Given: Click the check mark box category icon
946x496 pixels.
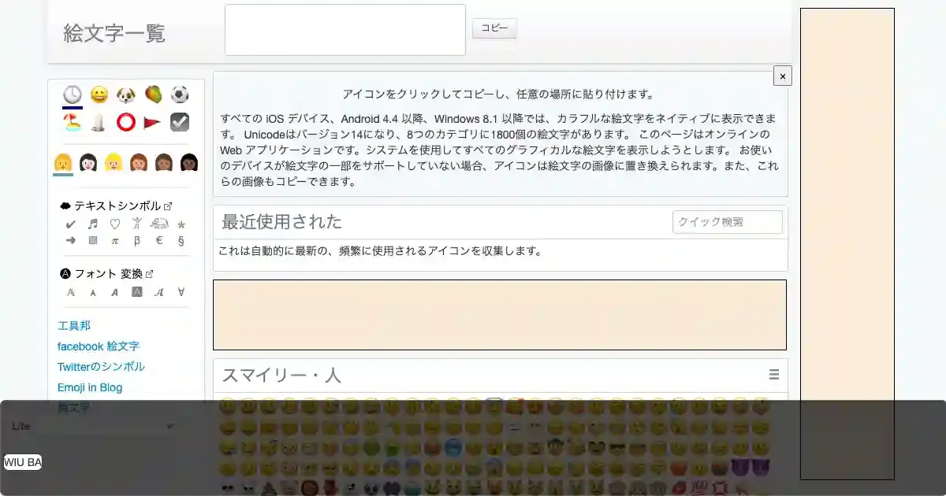Looking at the screenshot, I should coord(180,122).
